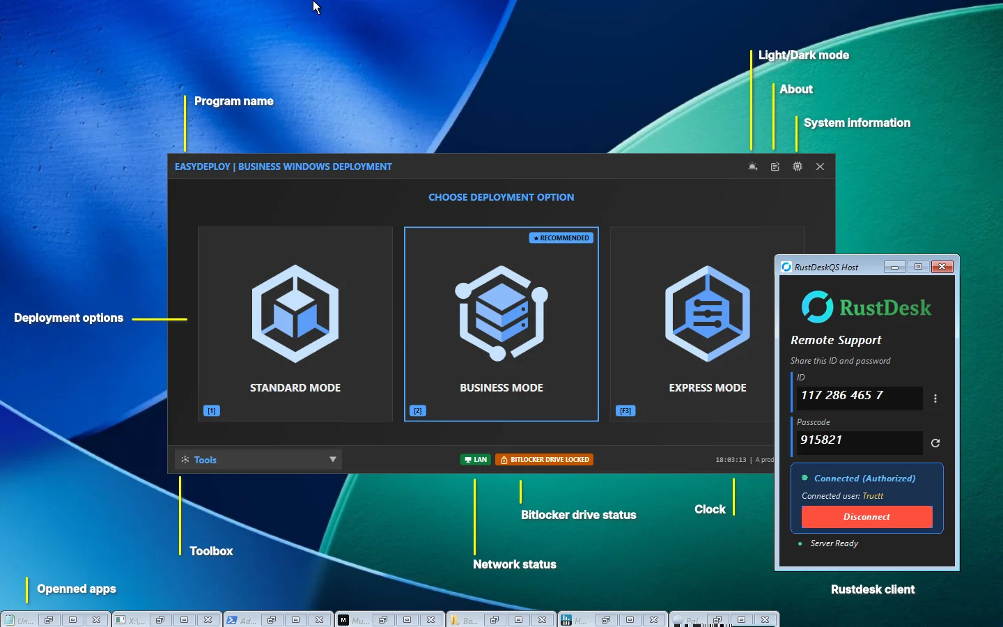Click the 'Server Ready' status text
Viewport: 1003px width, 627px height.
coord(834,543)
